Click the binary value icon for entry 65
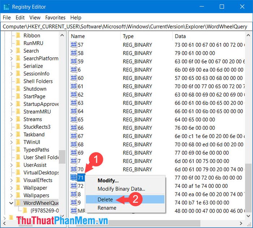The height and width of the screenshot is (228, 253). [x=74, y=119]
